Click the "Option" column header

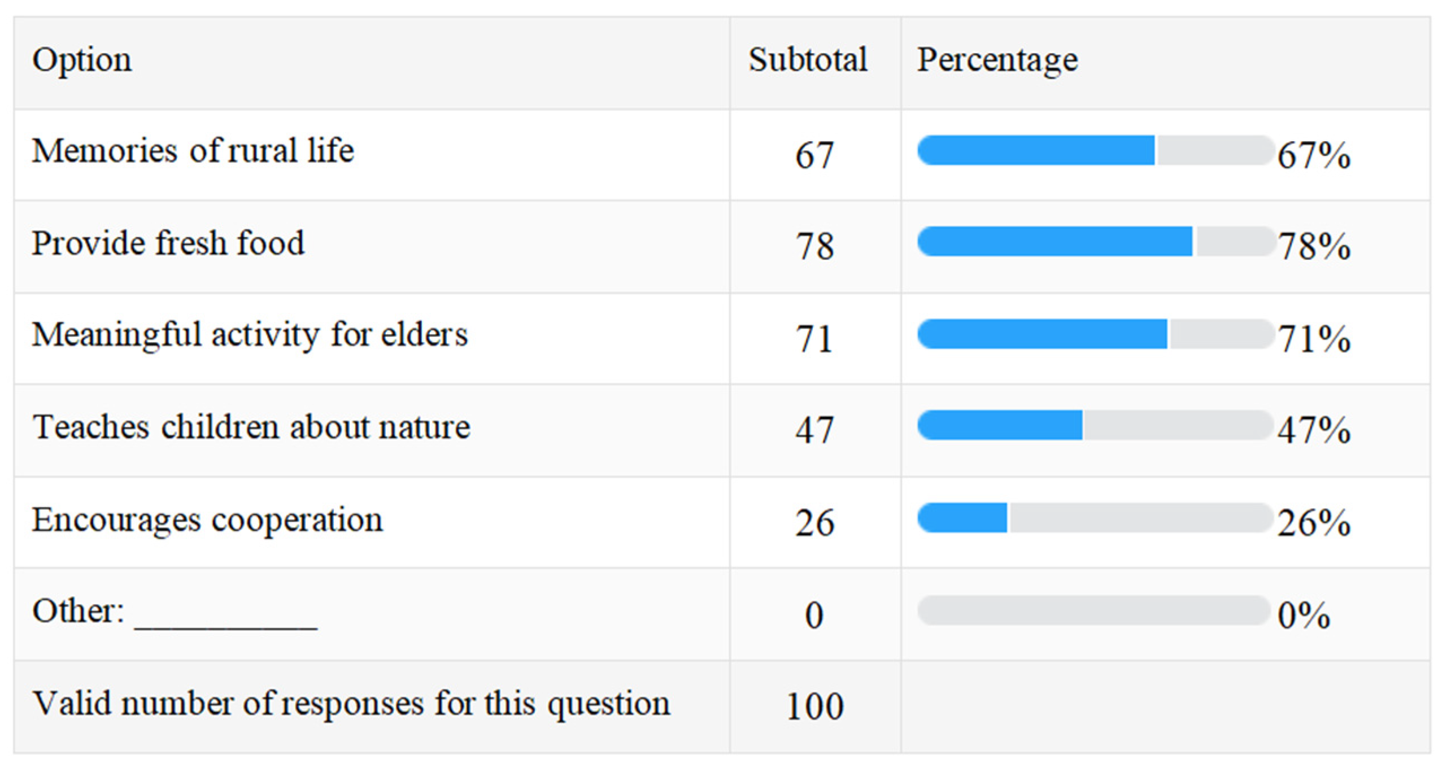(x=82, y=60)
